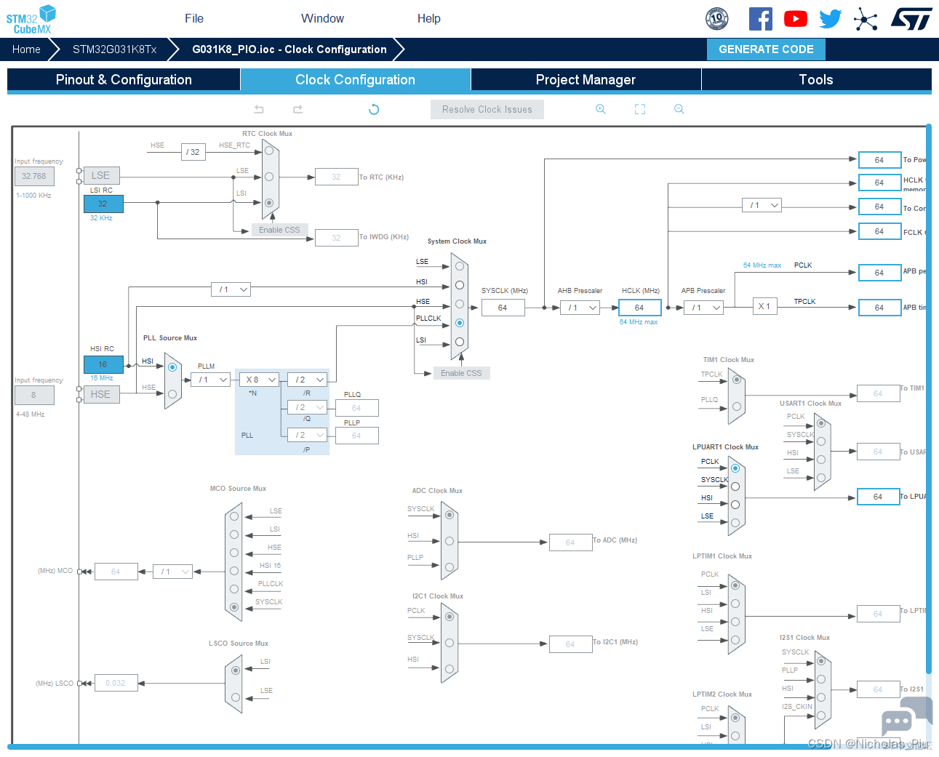939x757 pixels.
Task: Open the ST 10 years anniversary badge
Action: click(x=717, y=19)
